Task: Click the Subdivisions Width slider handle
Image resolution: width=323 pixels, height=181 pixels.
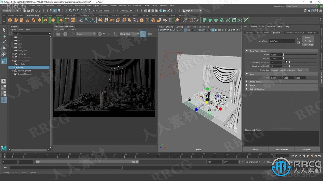Action: pos(289,62)
